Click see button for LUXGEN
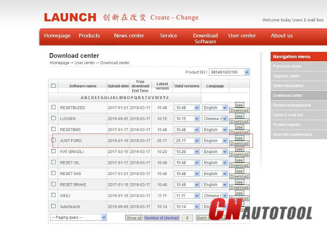This screenshot has height=225, width=327. coord(239,116)
